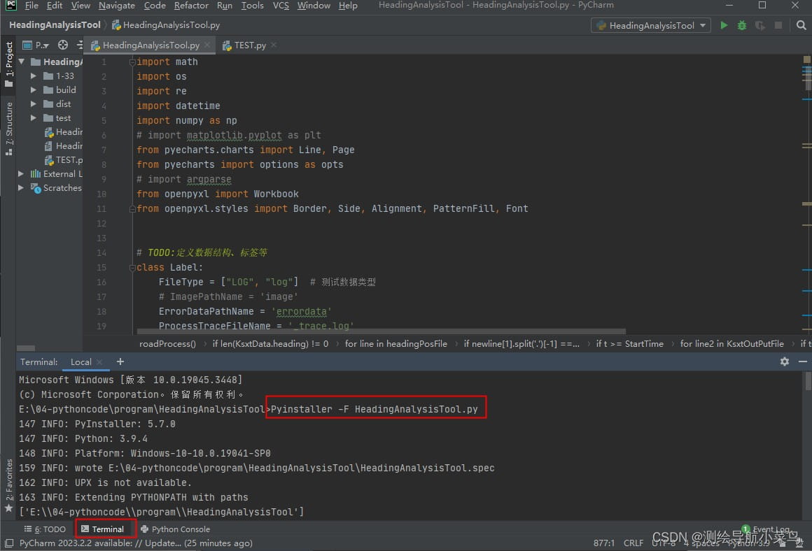Viewport: 812px width, 551px height.
Task: Run HeadingAnalysisTool with the green play icon
Action: click(x=724, y=25)
